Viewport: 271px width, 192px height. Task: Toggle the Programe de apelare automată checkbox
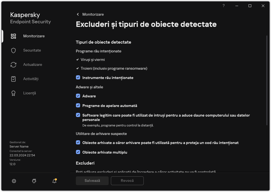78,106
